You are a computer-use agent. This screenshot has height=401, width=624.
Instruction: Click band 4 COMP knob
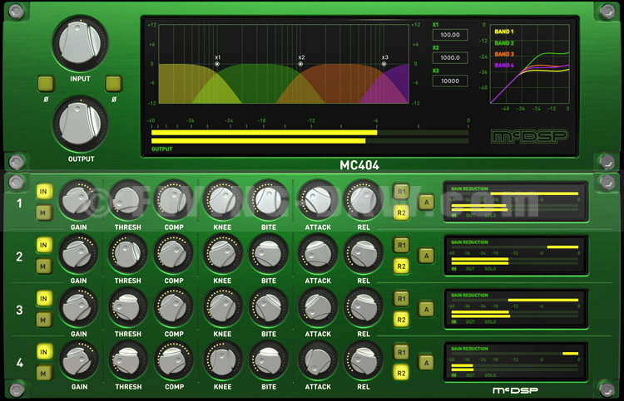[x=173, y=360]
